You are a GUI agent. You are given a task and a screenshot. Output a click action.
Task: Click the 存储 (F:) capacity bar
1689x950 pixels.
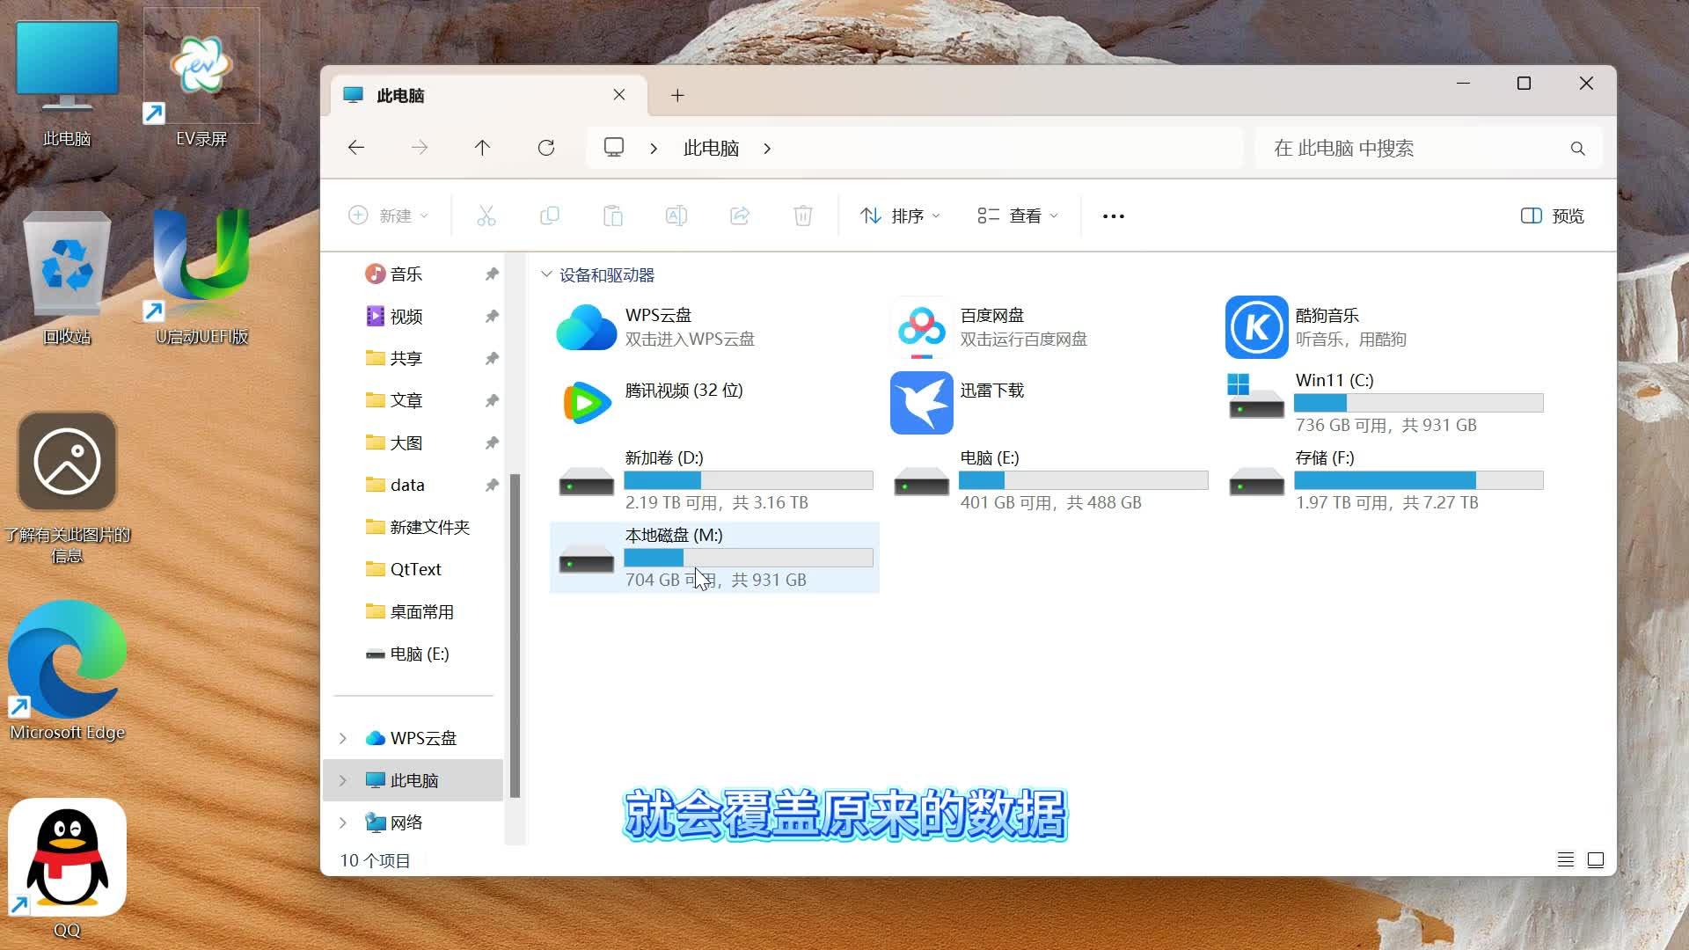(1419, 480)
